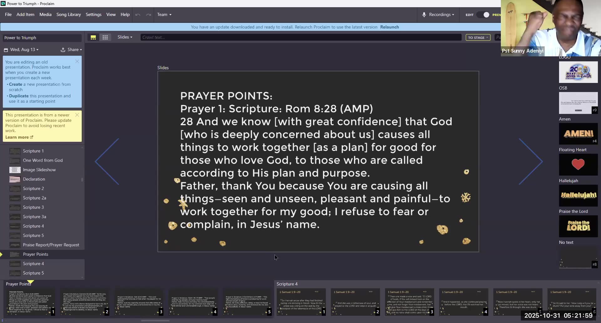Select Scripture 4 slide 3 thumbnail
The width and height of the screenshot is (601, 323).
click(x=409, y=302)
